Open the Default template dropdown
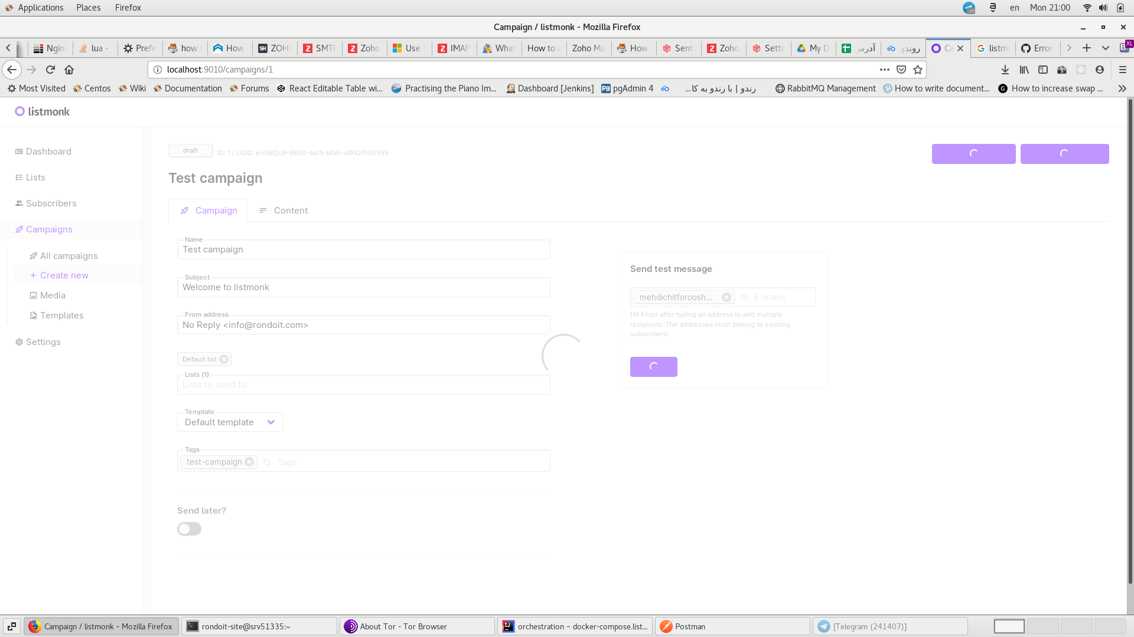1134x637 pixels. [230, 422]
